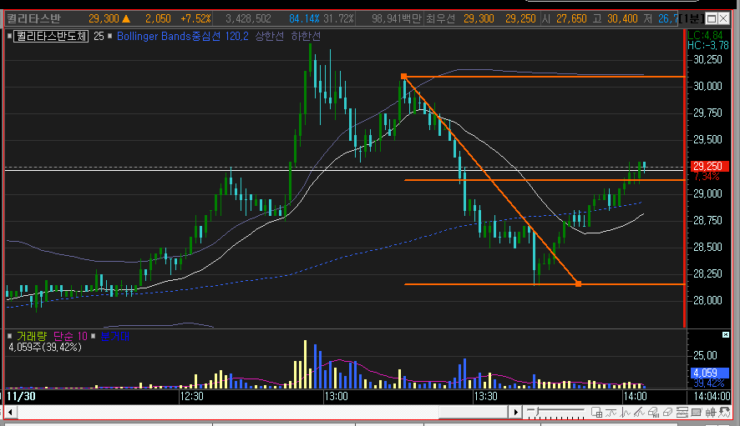
Task: Click the horizontal scrollbar right arrow
Action: pos(516,413)
